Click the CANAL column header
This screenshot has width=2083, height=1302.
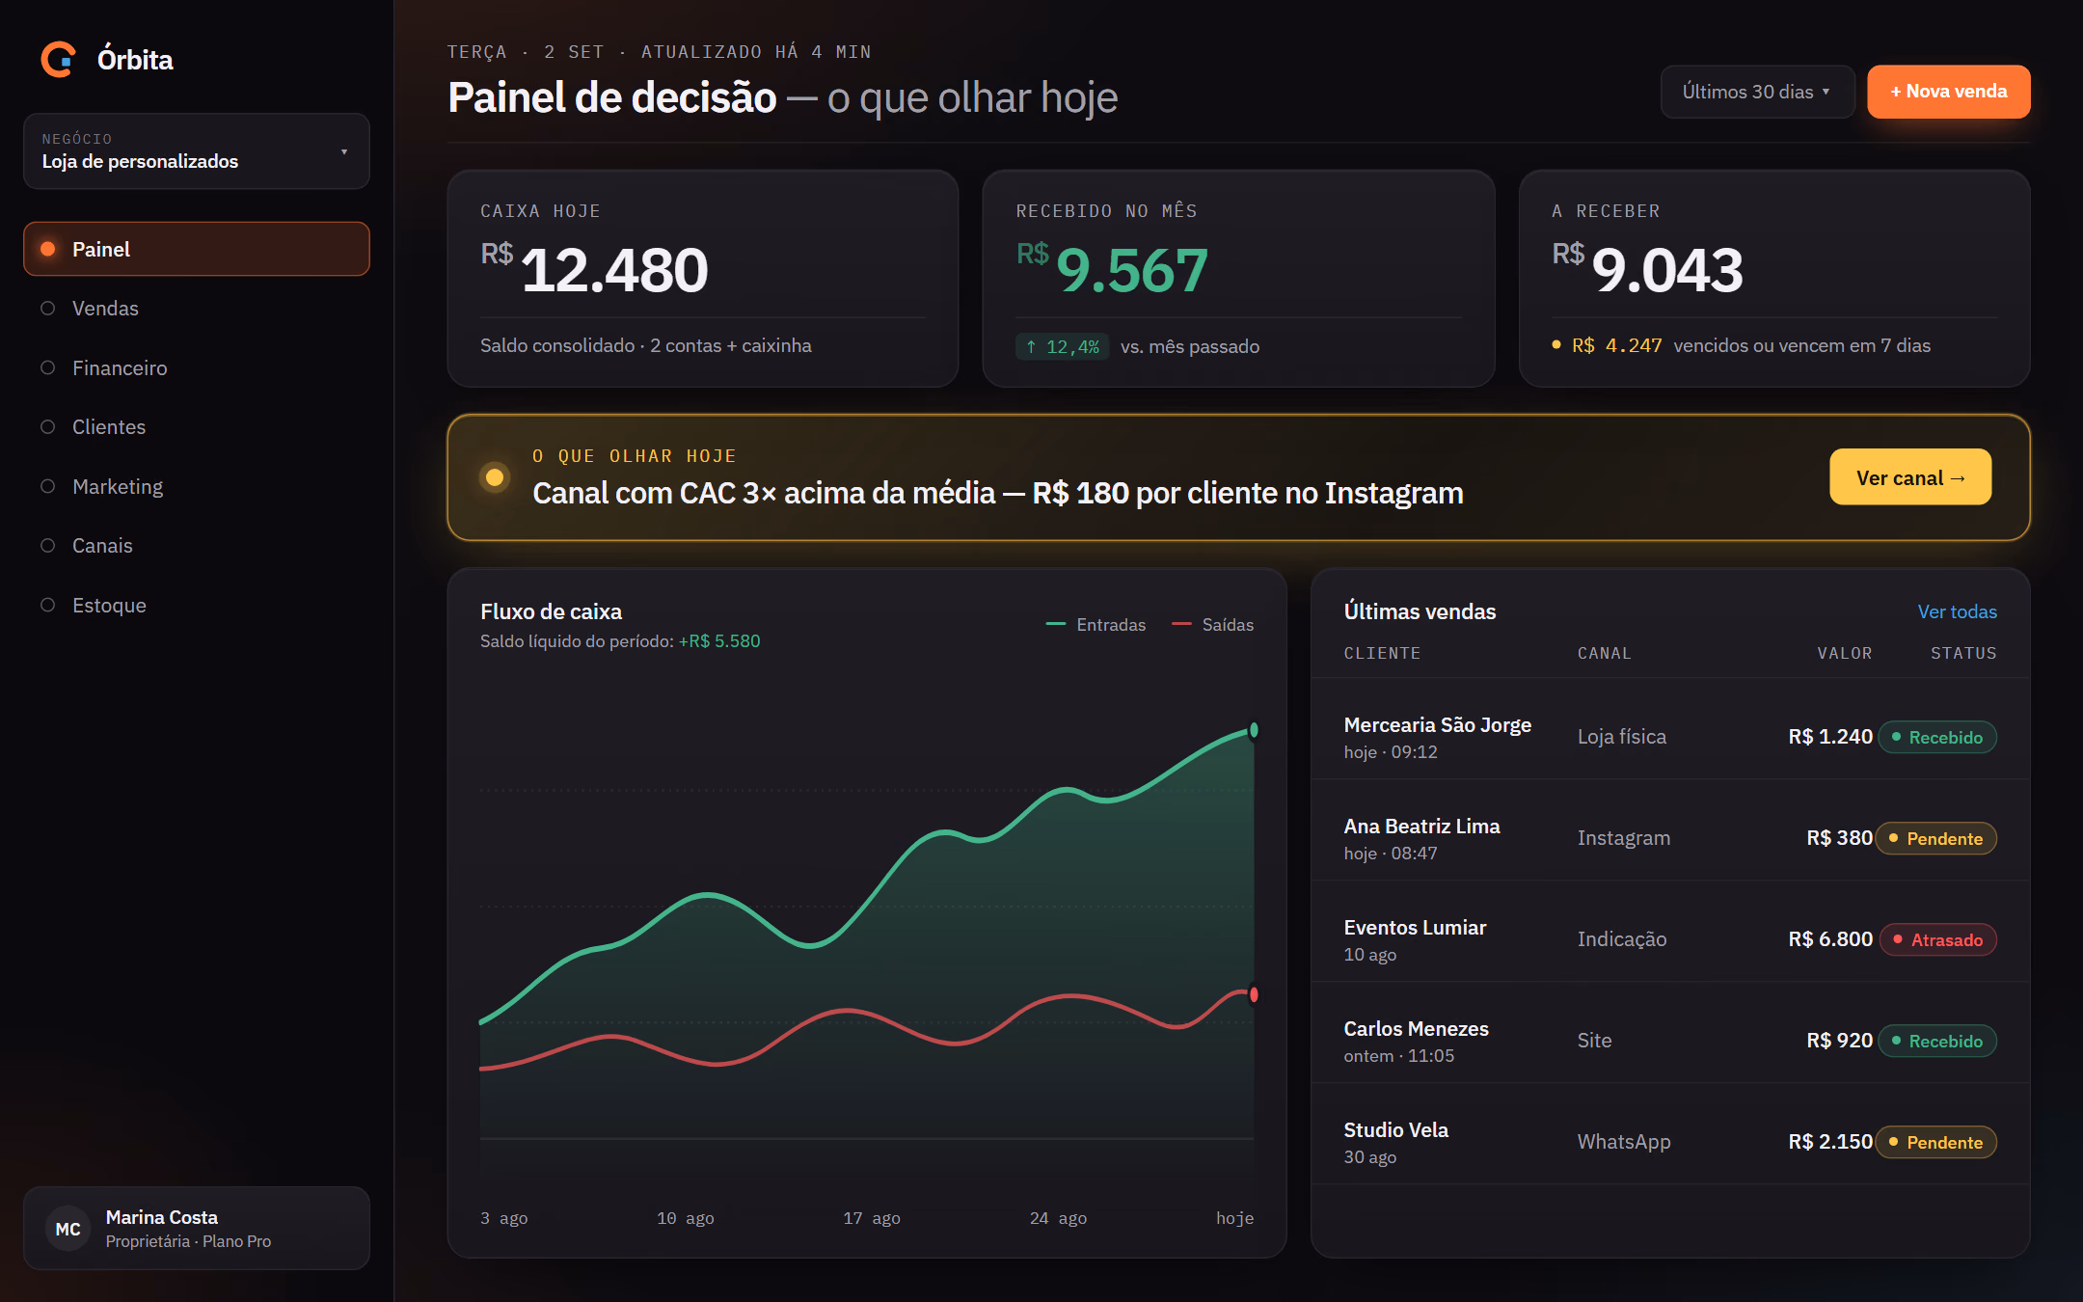click(1605, 653)
